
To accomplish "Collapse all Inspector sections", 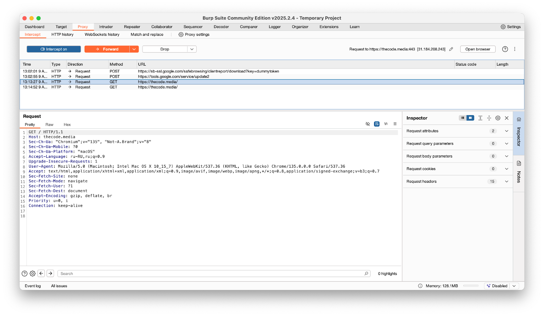I will point(489,118).
